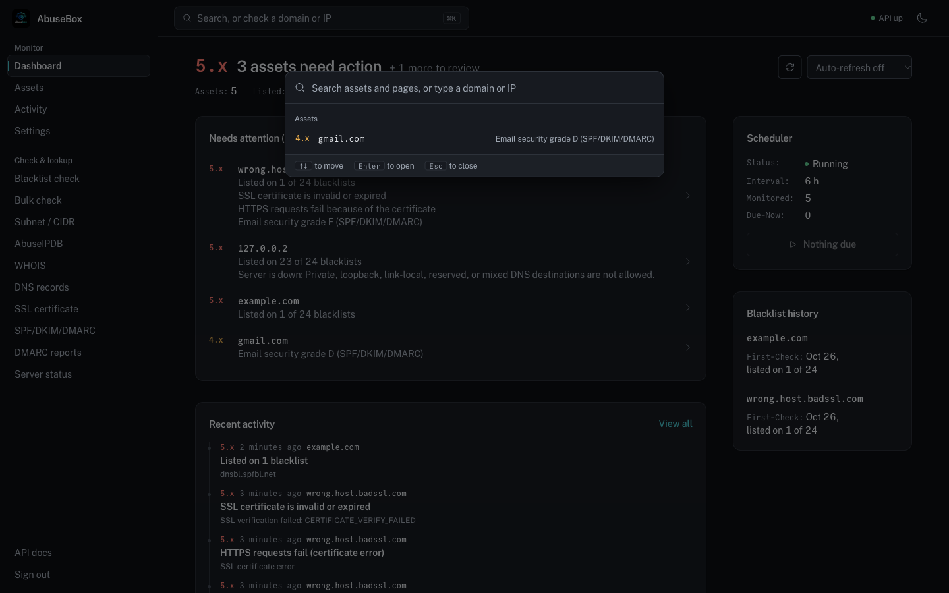The height and width of the screenshot is (593, 949).
Task: Open API docs link
Action: (x=79, y=553)
